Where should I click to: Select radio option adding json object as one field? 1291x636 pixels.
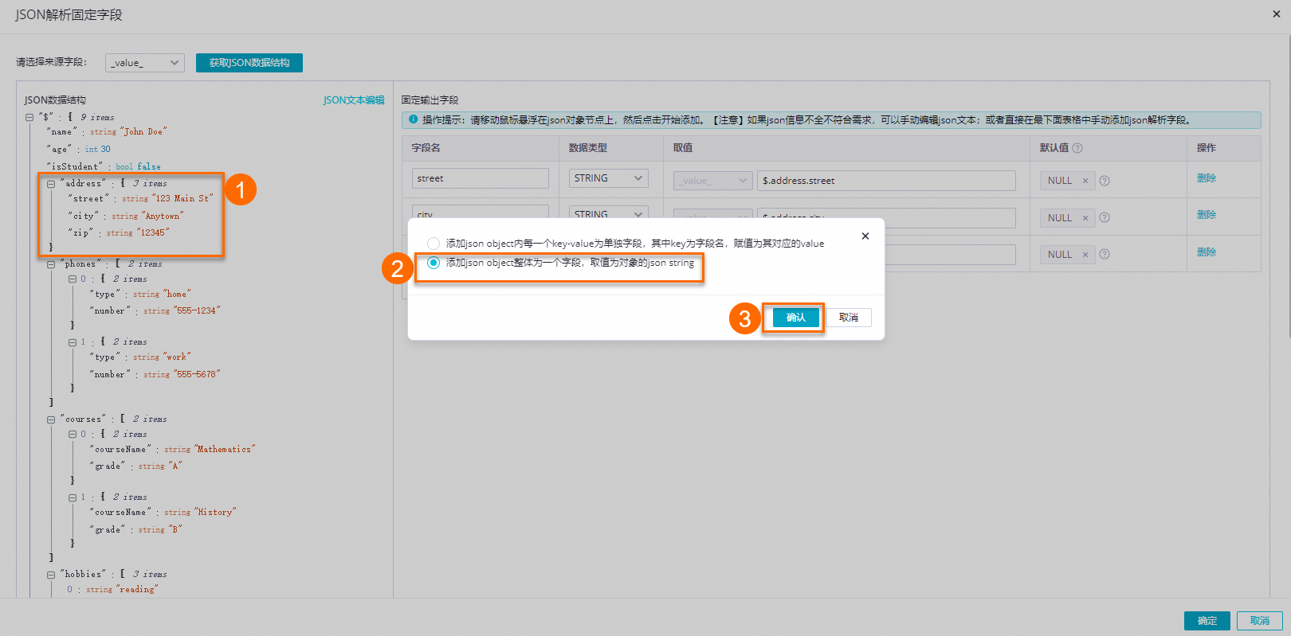coord(434,263)
